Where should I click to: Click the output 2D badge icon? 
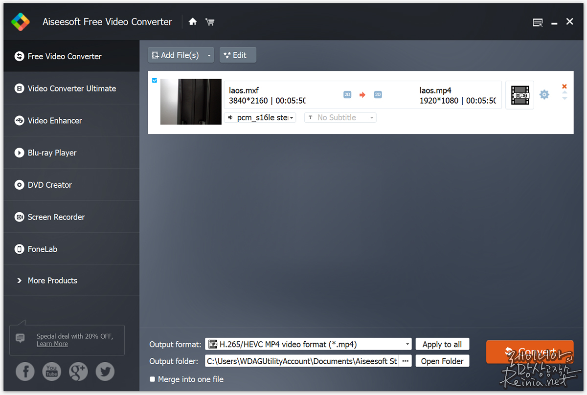[x=378, y=95]
